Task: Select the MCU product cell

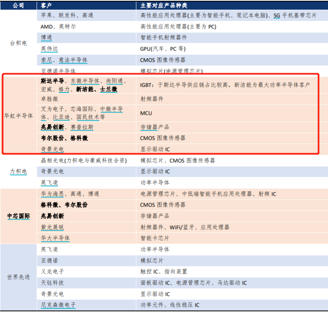Action: point(232,113)
